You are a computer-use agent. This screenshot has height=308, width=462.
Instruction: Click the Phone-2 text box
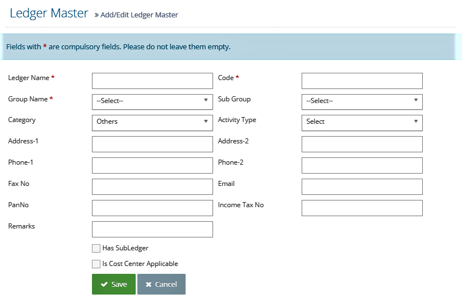point(362,165)
